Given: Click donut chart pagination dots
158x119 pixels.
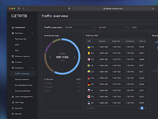Looking at the screenshot, I should click(62, 60).
